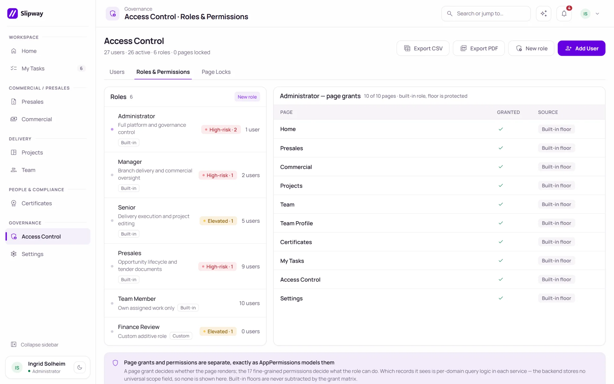Click the small New role link in Roles panel
This screenshot has height=384, width=614.
pos(247,97)
